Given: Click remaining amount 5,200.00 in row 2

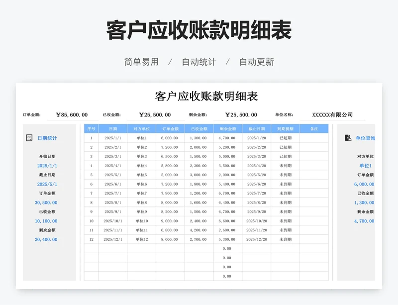Looking at the screenshot, I should coord(228,147).
